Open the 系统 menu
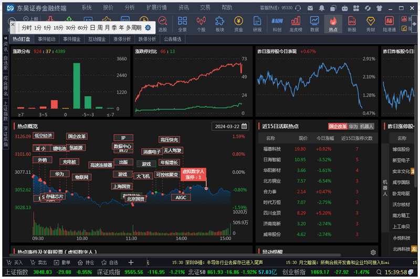420x279 pixels. tap(87, 8)
